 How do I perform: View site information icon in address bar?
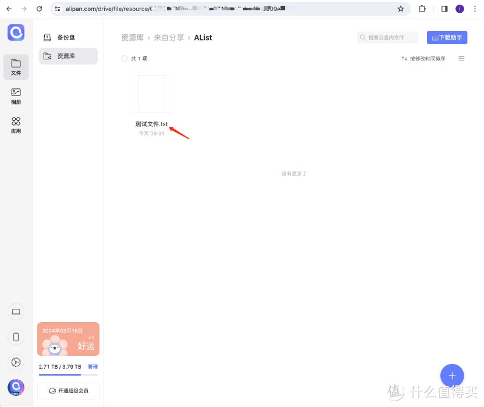[x=58, y=9]
